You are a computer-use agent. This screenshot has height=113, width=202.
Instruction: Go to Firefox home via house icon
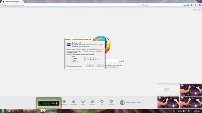pos(195,5)
